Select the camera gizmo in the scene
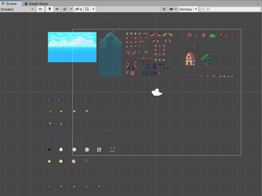Image resolution: width=262 pixels, height=196 pixels. pos(157,92)
